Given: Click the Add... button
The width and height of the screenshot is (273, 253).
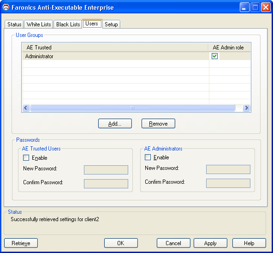Looking at the screenshot, I should (x=115, y=124).
